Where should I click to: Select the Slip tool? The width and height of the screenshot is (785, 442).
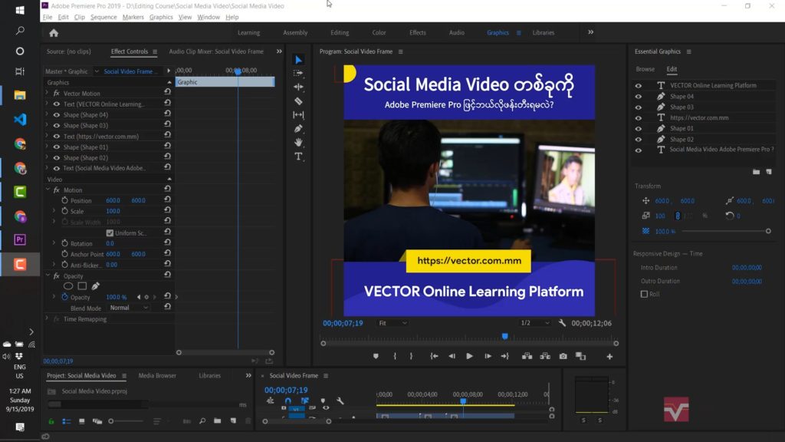click(298, 115)
